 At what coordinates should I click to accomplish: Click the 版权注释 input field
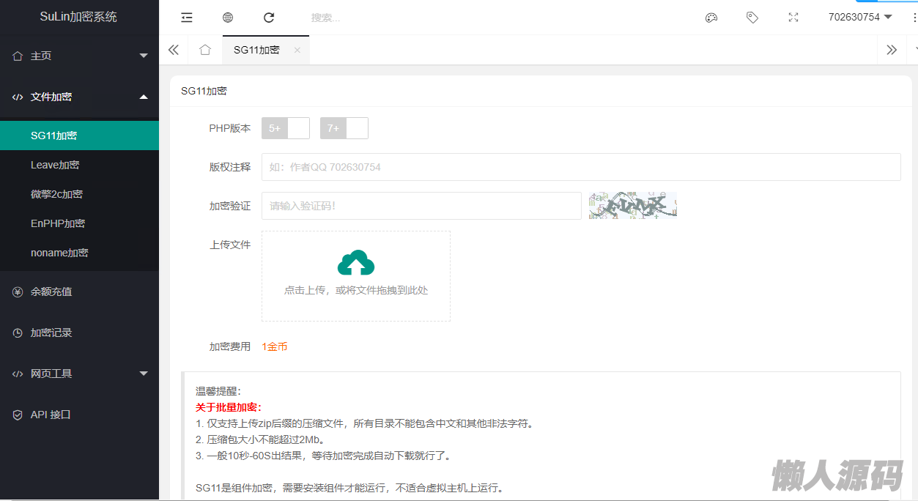580,167
